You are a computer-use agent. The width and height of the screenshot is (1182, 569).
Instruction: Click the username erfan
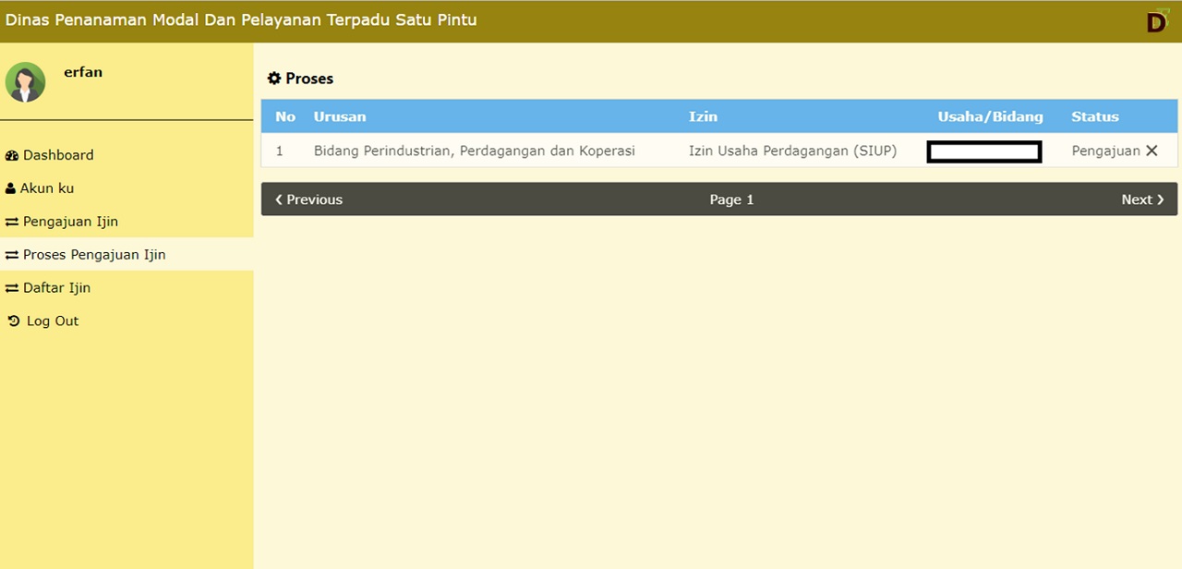pyautogui.click(x=83, y=72)
